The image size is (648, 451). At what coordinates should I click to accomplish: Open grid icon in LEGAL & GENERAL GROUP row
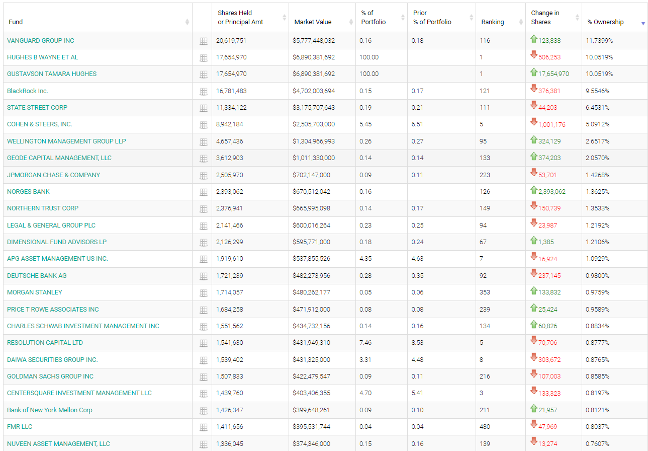click(x=204, y=226)
